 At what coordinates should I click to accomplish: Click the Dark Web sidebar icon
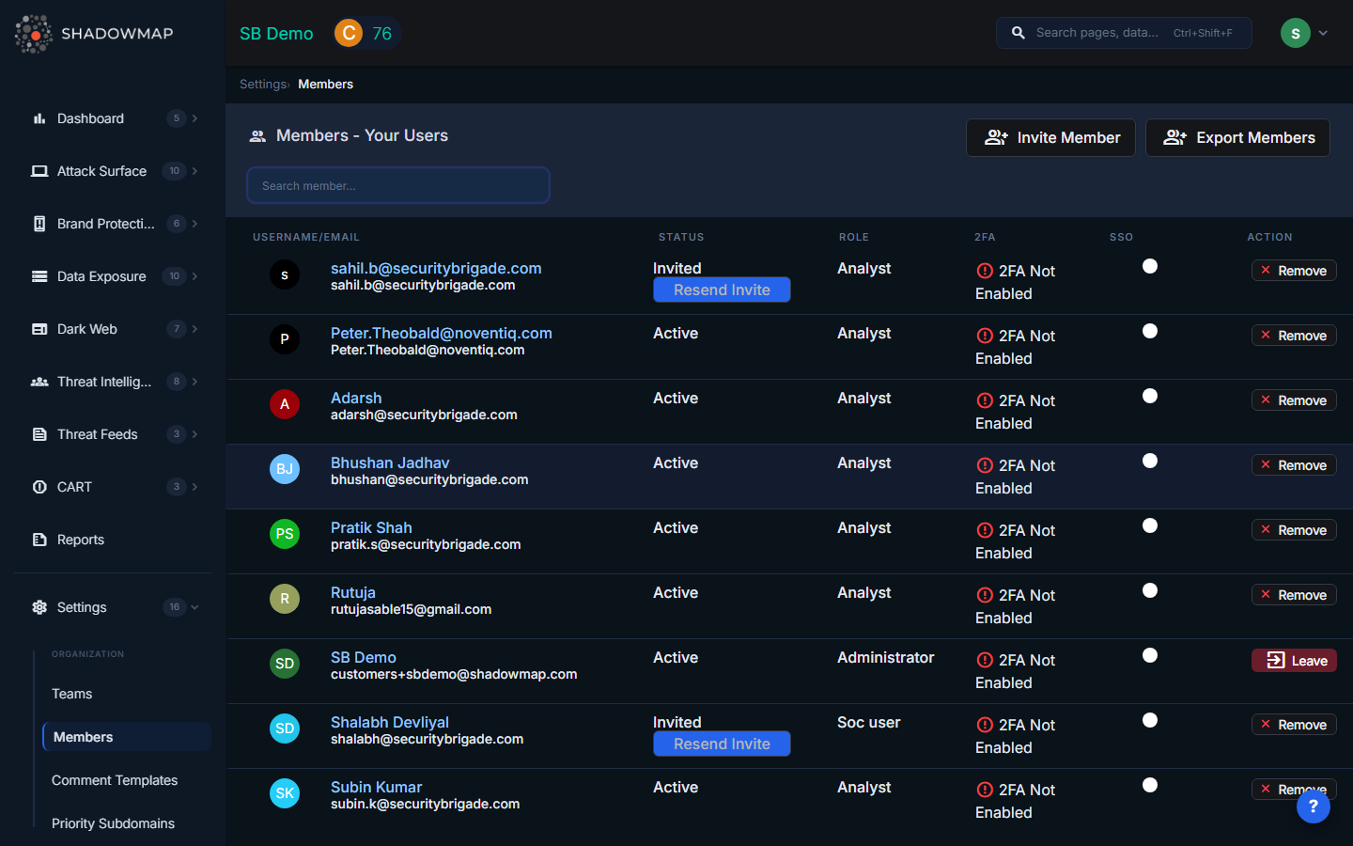[x=39, y=329]
